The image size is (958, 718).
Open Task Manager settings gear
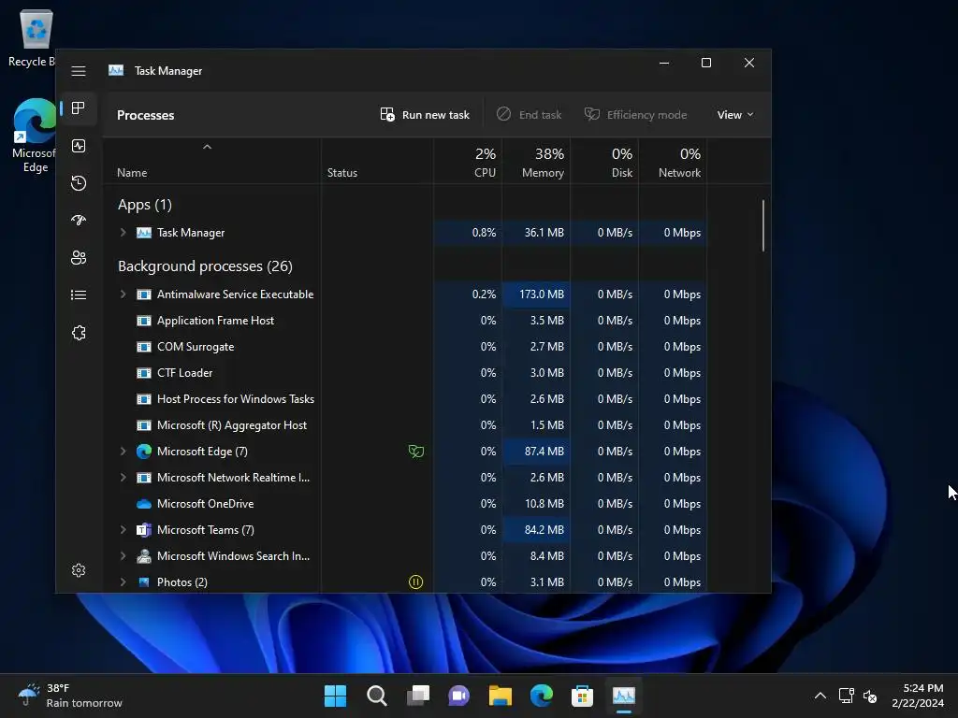[79, 570]
